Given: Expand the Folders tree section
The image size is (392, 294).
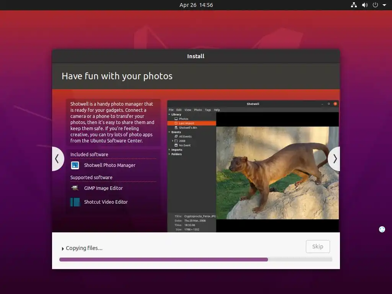Looking at the screenshot, I should tap(169, 154).
